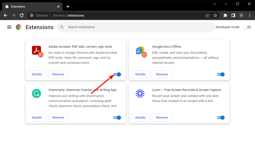Close the Extensions tab

(x=58, y=7)
